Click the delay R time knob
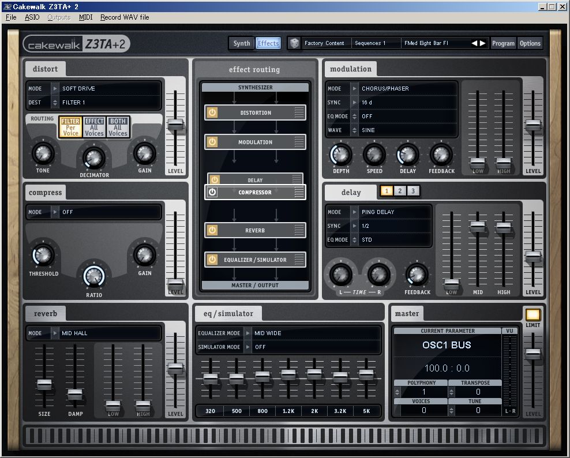 pyautogui.click(x=379, y=275)
